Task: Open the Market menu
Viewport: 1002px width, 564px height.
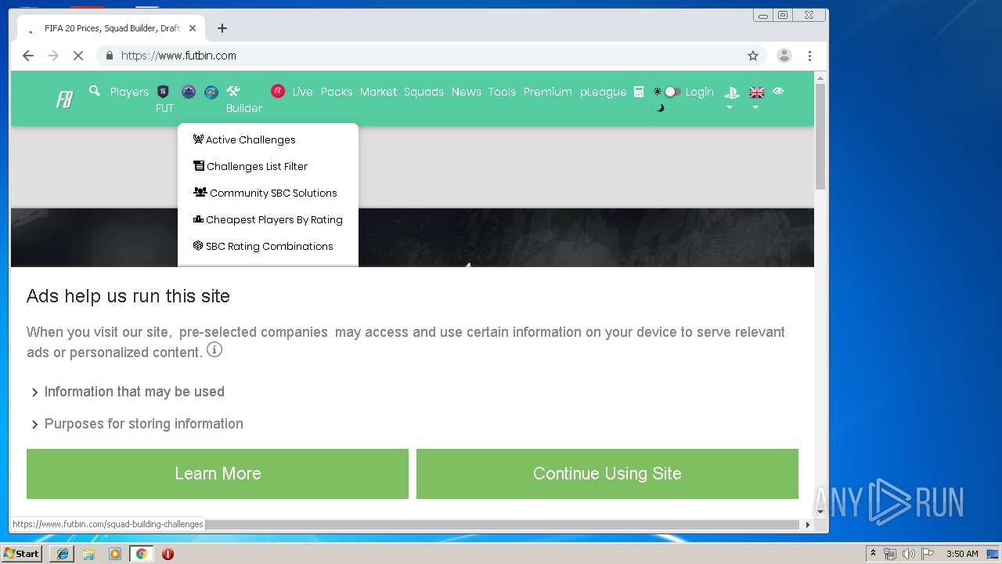Action: (378, 92)
